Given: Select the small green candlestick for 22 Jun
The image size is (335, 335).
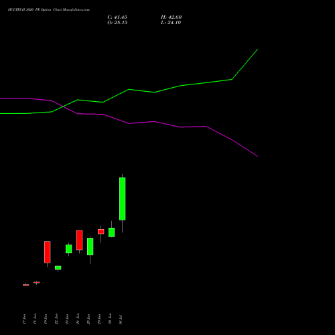Looking at the screenshot, I should [x=58, y=268].
